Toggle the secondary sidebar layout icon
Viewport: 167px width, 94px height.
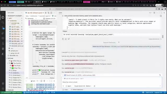(x=165, y=9)
